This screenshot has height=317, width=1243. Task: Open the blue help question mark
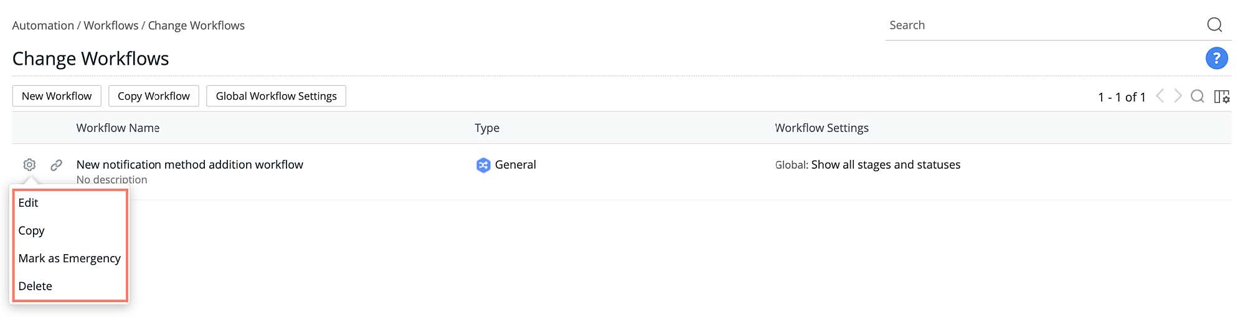1216,59
